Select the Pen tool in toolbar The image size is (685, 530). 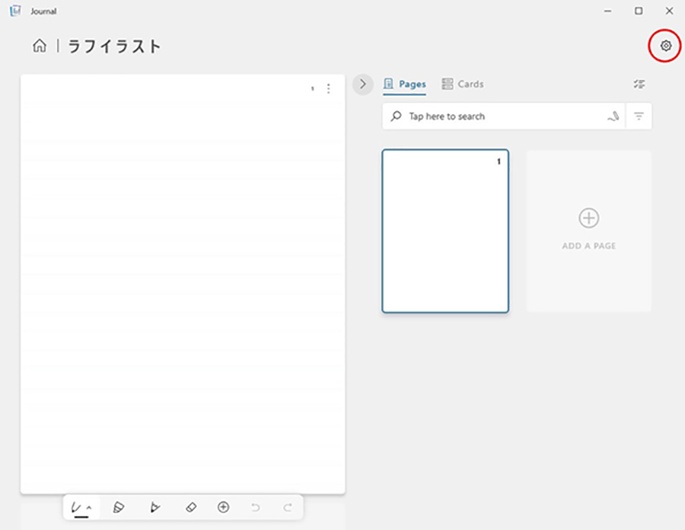pyautogui.click(x=77, y=507)
